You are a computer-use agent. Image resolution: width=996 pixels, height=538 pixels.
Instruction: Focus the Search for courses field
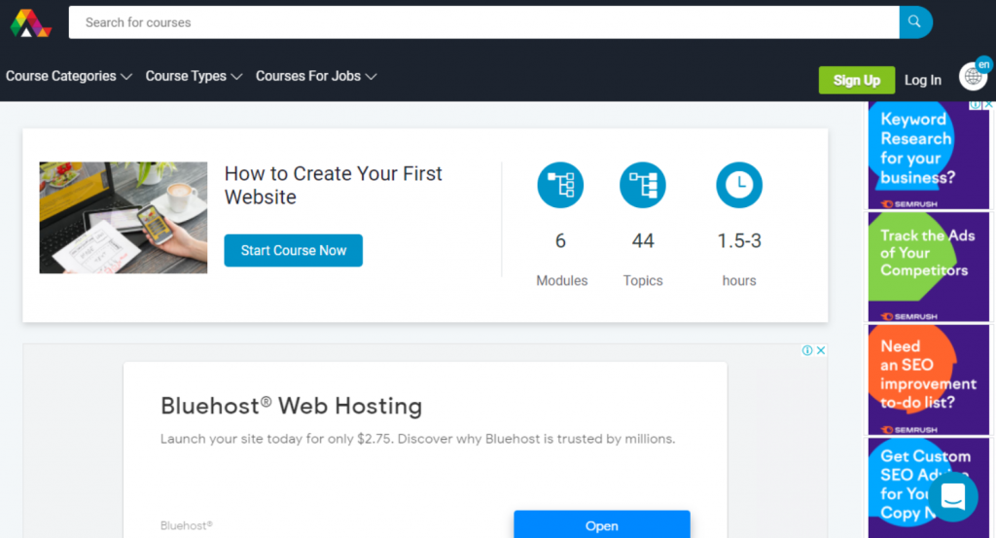[483, 22]
